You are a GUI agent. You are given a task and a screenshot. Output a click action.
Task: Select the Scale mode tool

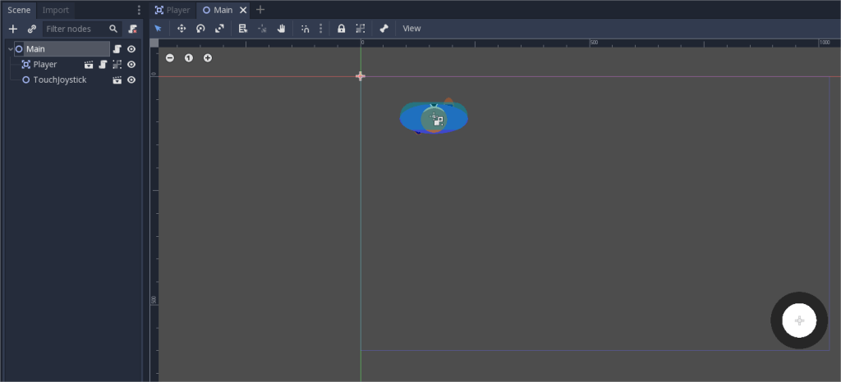coord(219,29)
